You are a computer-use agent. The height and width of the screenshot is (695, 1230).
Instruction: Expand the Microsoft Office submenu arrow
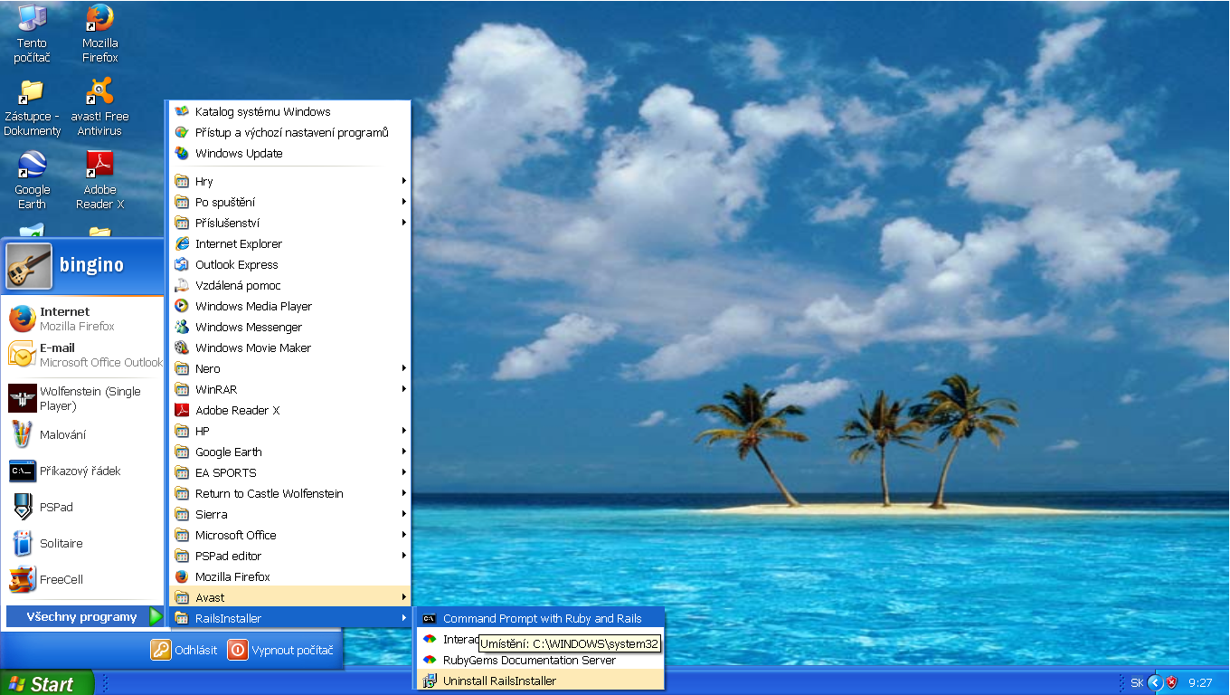tap(404, 535)
